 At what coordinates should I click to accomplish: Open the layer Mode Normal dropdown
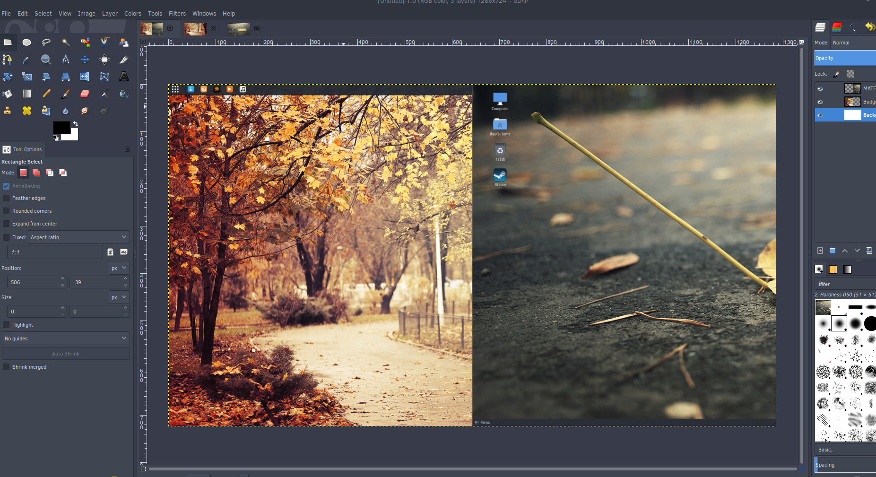[853, 43]
